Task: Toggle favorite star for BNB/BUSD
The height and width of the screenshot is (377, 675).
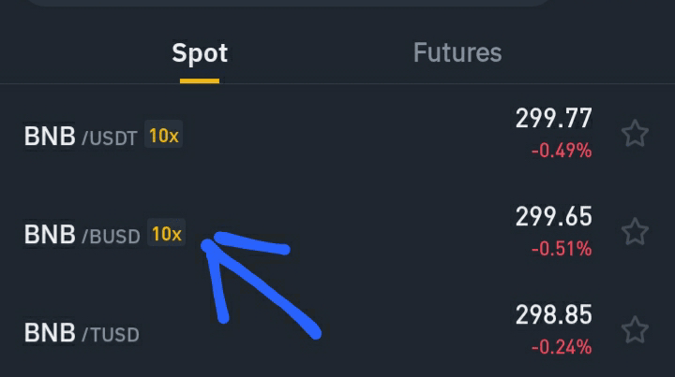Action: [x=635, y=231]
